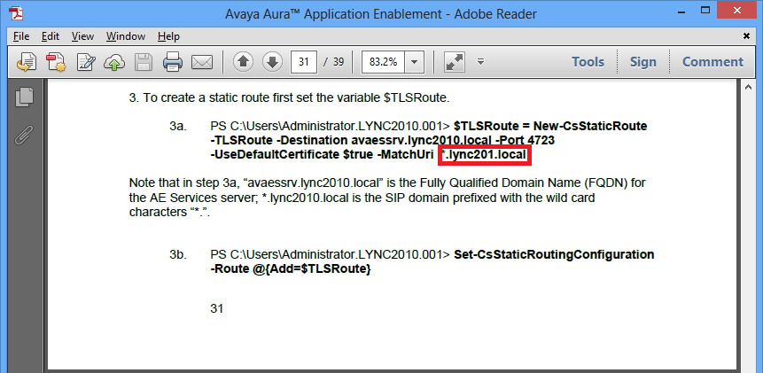The width and height of the screenshot is (763, 373).
Task: Open the Comment pane
Action: (x=712, y=62)
